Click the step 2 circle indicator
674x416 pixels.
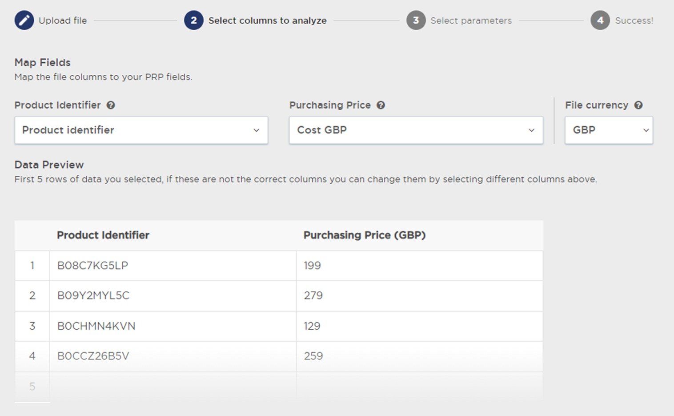(193, 20)
